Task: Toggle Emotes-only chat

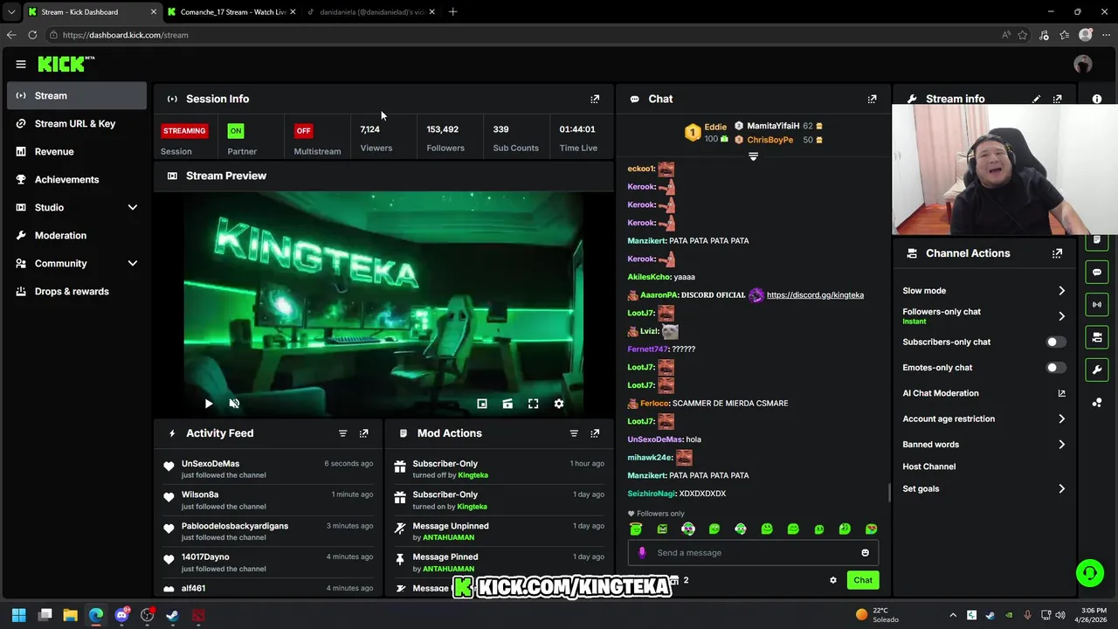Action: coord(1056,368)
